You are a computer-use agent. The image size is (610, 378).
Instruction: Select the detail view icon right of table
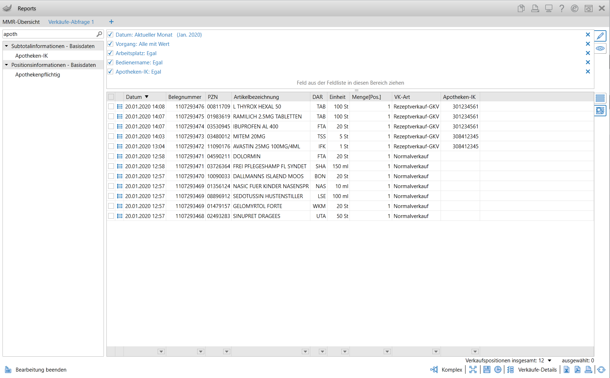tap(600, 111)
